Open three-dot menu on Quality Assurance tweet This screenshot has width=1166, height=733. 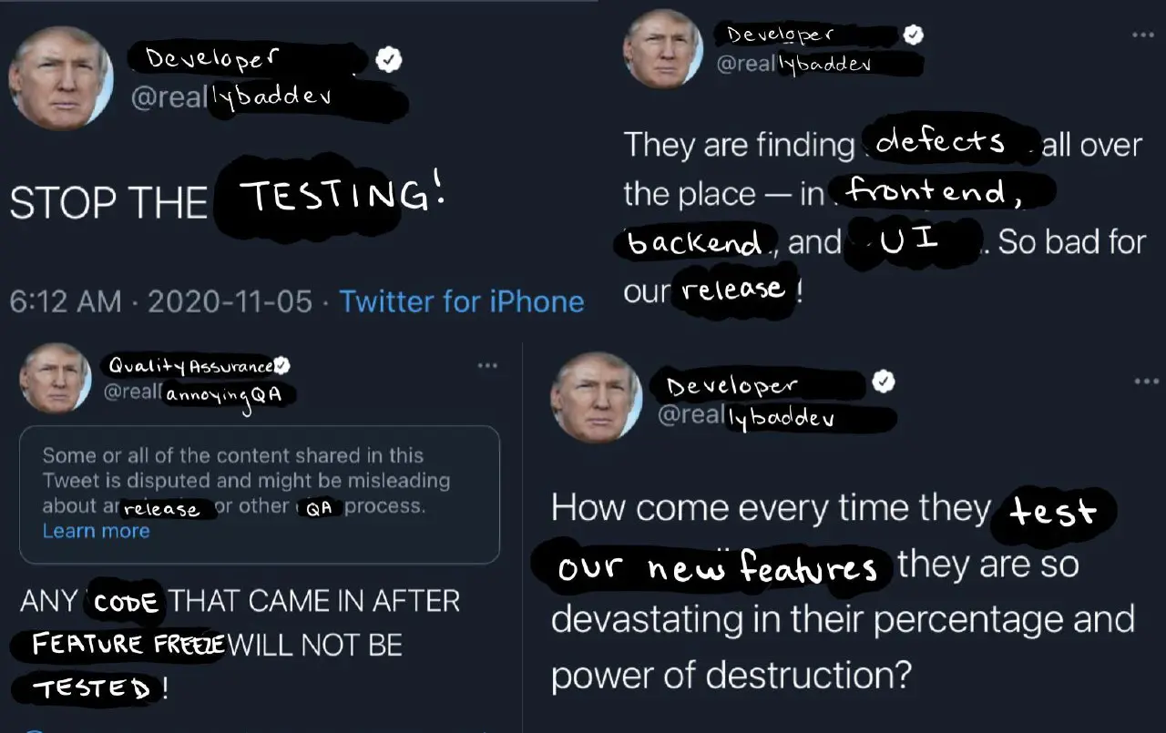point(487,365)
